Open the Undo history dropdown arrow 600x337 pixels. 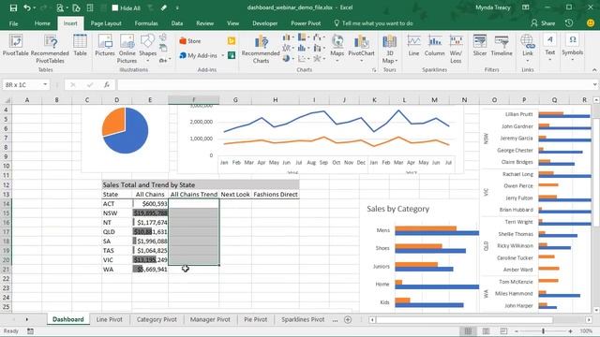pos(35,7)
